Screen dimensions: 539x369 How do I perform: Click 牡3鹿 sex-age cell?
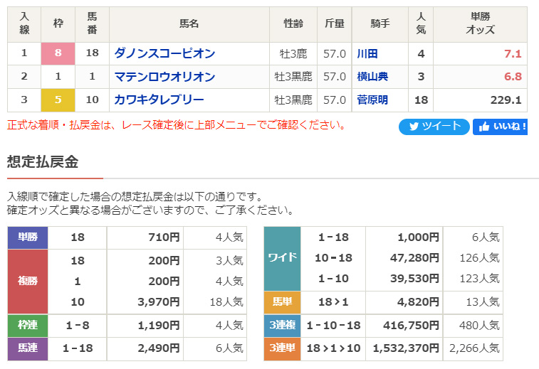(293, 54)
